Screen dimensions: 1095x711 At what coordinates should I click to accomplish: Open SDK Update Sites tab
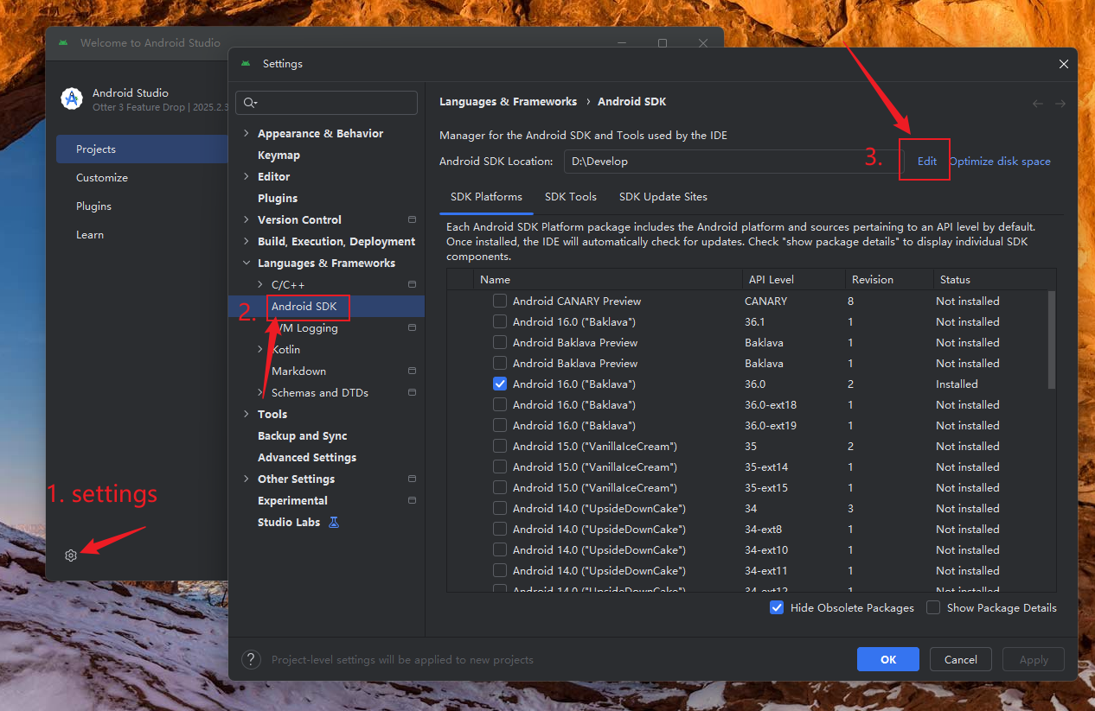(x=663, y=197)
